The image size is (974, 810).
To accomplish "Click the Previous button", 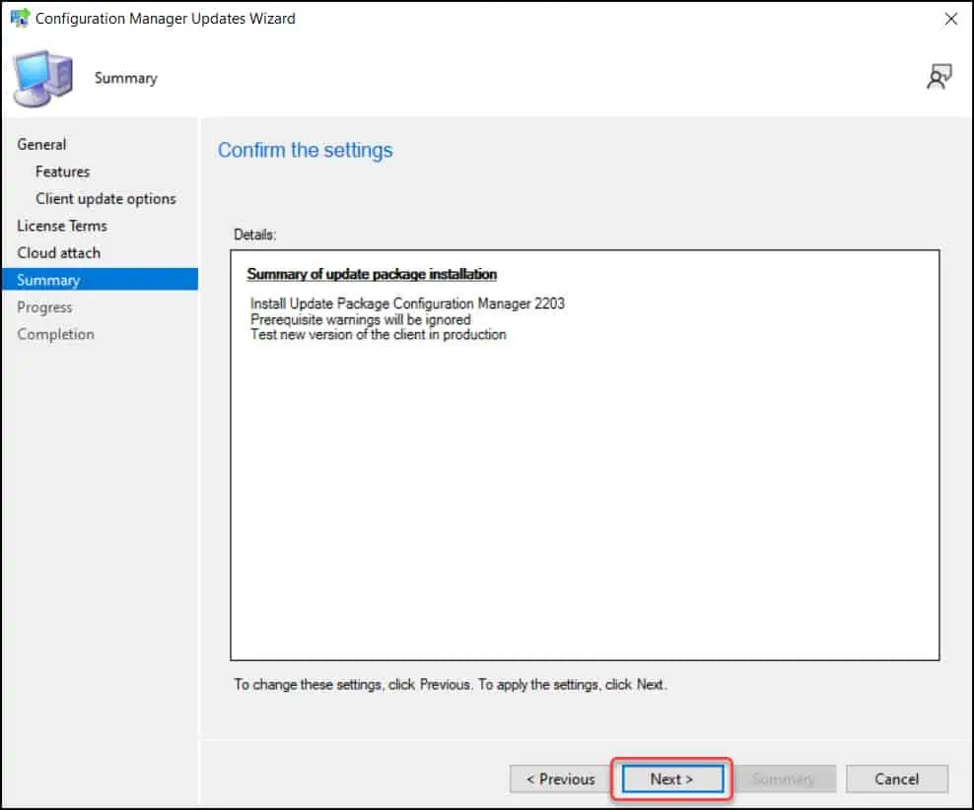I will pos(561,778).
